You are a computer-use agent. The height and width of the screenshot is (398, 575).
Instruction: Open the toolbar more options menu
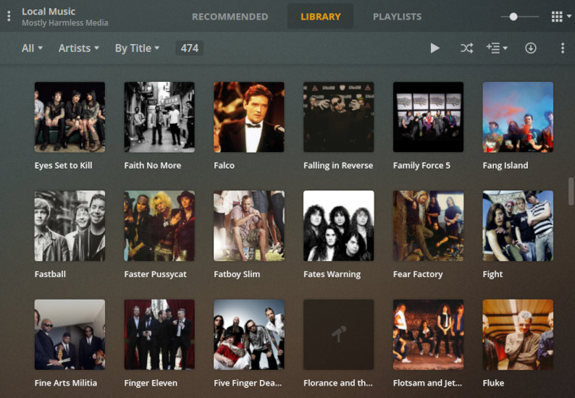coord(563,48)
